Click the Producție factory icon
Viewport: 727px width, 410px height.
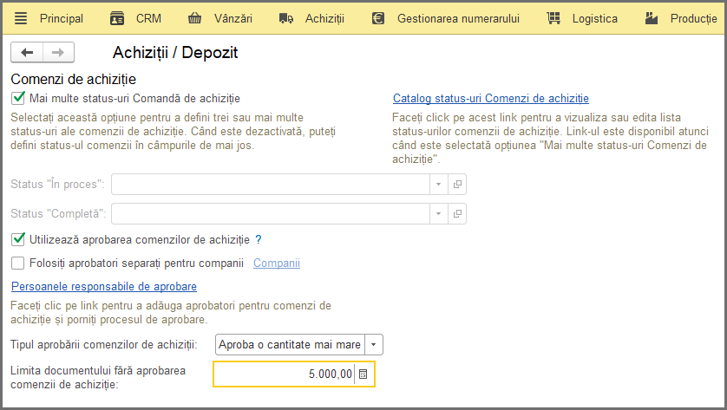coord(652,18)
